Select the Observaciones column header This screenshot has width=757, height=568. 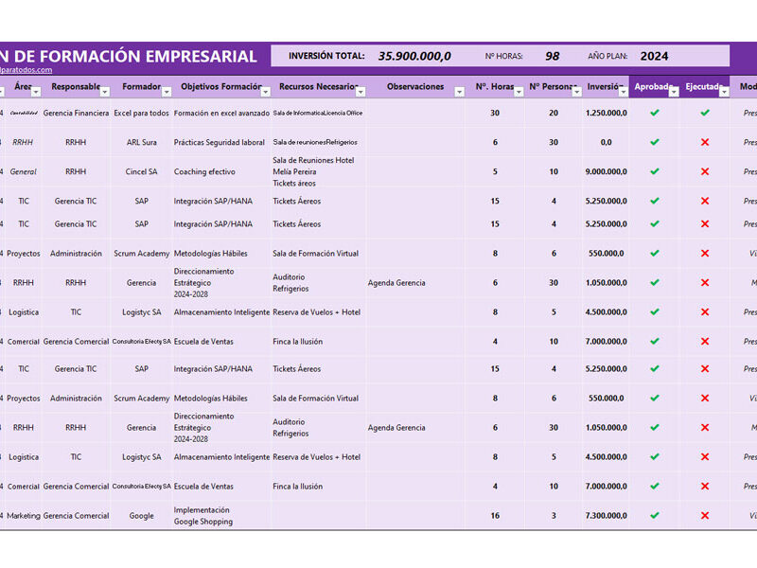(415, 87)
